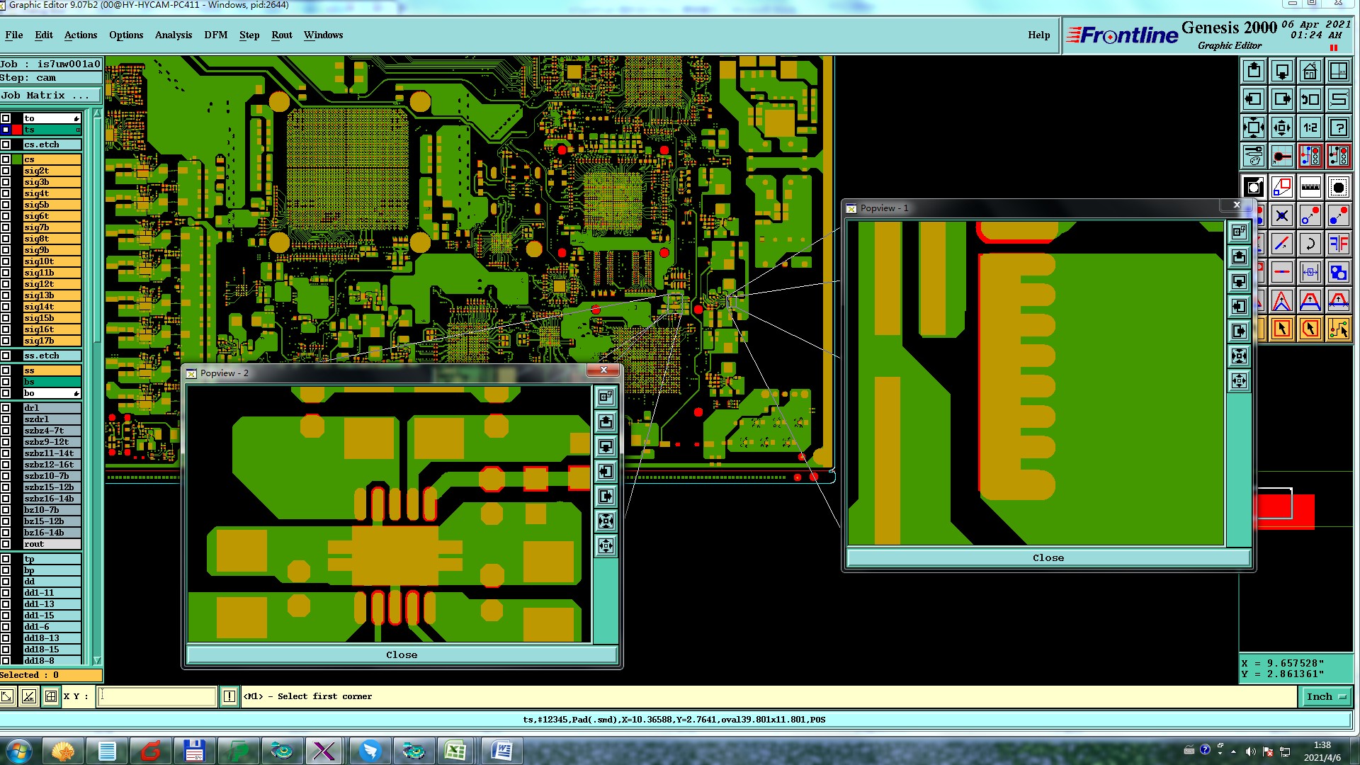Click the wrench and palette settings icon

pyautogui.click(x=1254, y=156)
